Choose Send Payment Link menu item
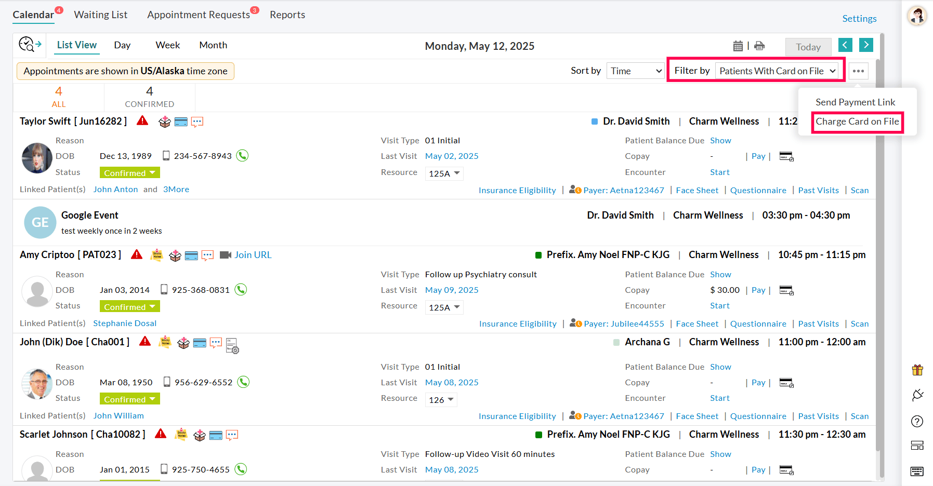 pos(855,102)
